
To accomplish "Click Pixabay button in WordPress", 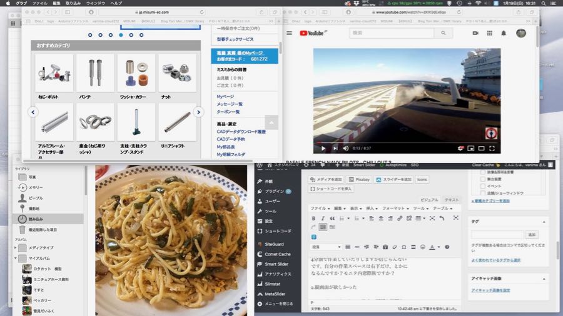I will click(359, 179).
